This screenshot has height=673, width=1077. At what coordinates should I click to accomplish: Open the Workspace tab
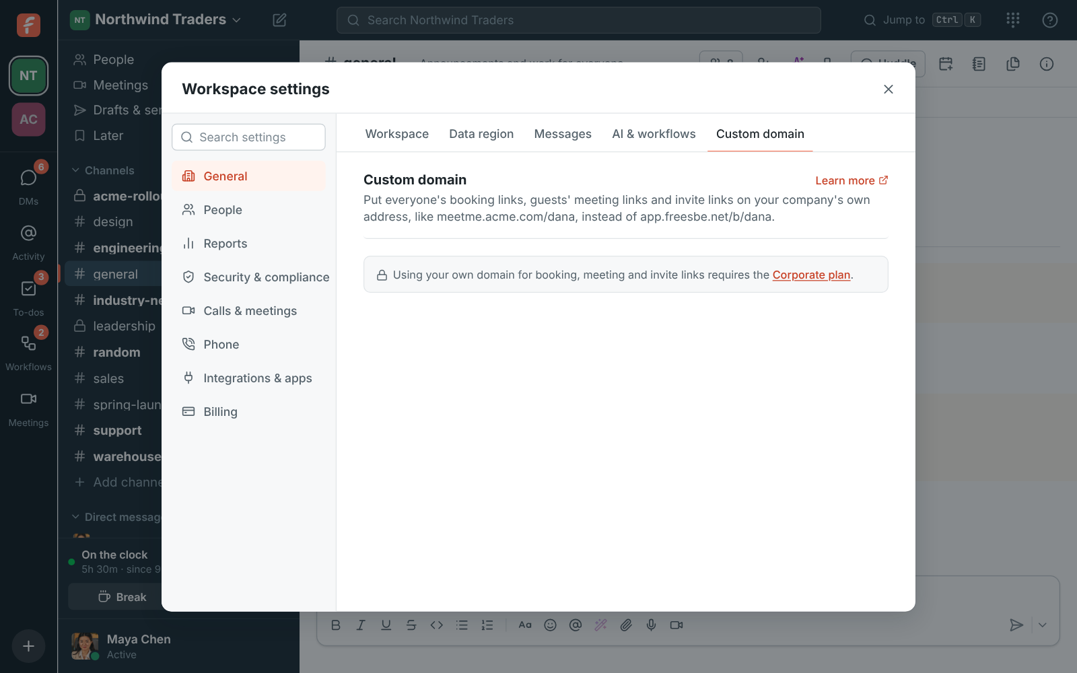click(x=397, y=134)
